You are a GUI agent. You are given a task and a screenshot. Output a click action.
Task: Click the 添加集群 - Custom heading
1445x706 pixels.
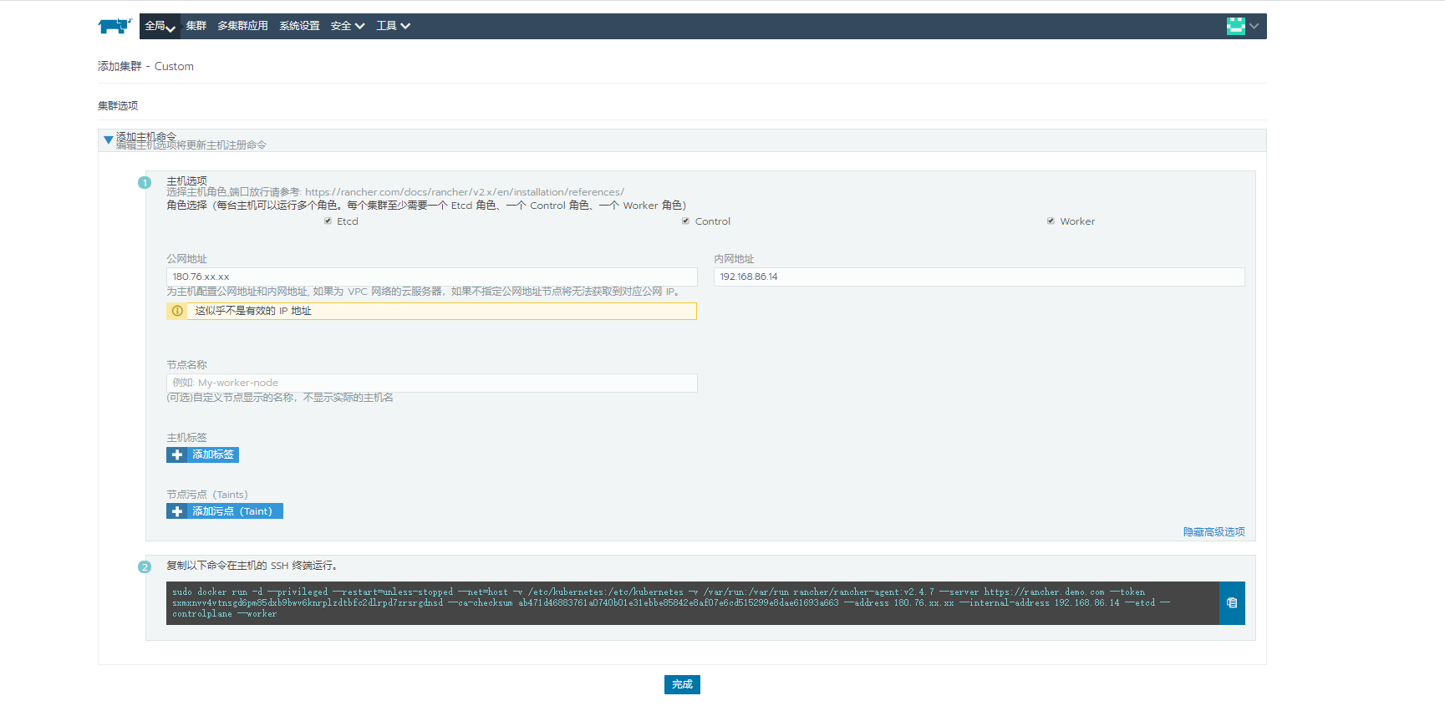(145, 66)
